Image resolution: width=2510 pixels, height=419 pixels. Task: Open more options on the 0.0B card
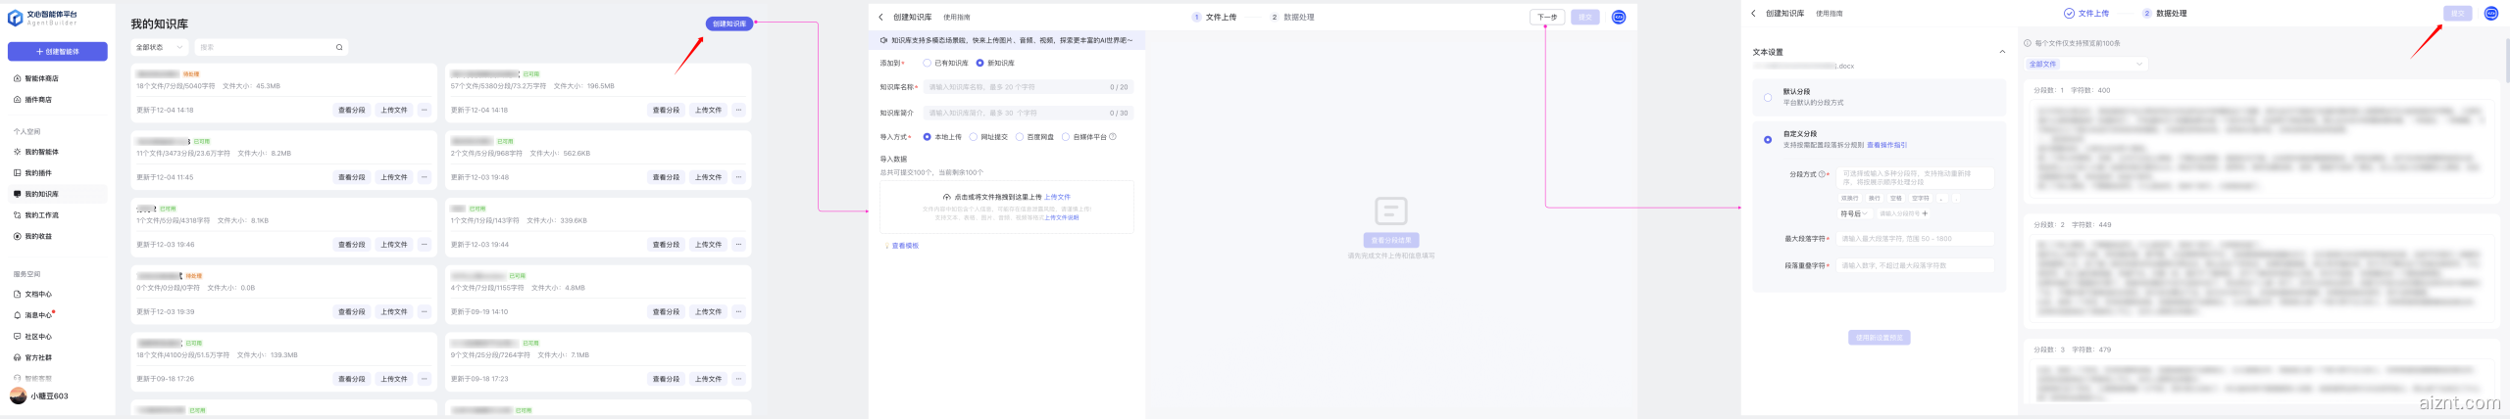tap(425, 311)
